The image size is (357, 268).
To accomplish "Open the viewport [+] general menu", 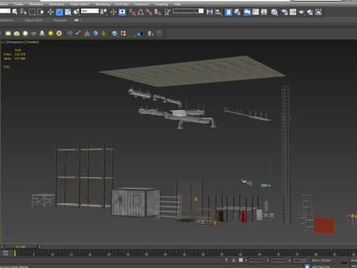I will [x=4, y=42].
